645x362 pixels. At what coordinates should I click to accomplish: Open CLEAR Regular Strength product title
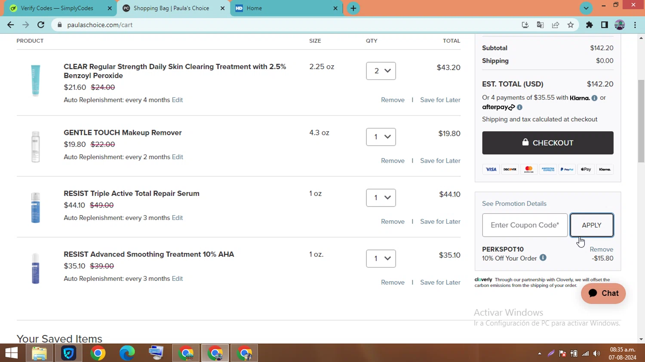tap(175, 71)
